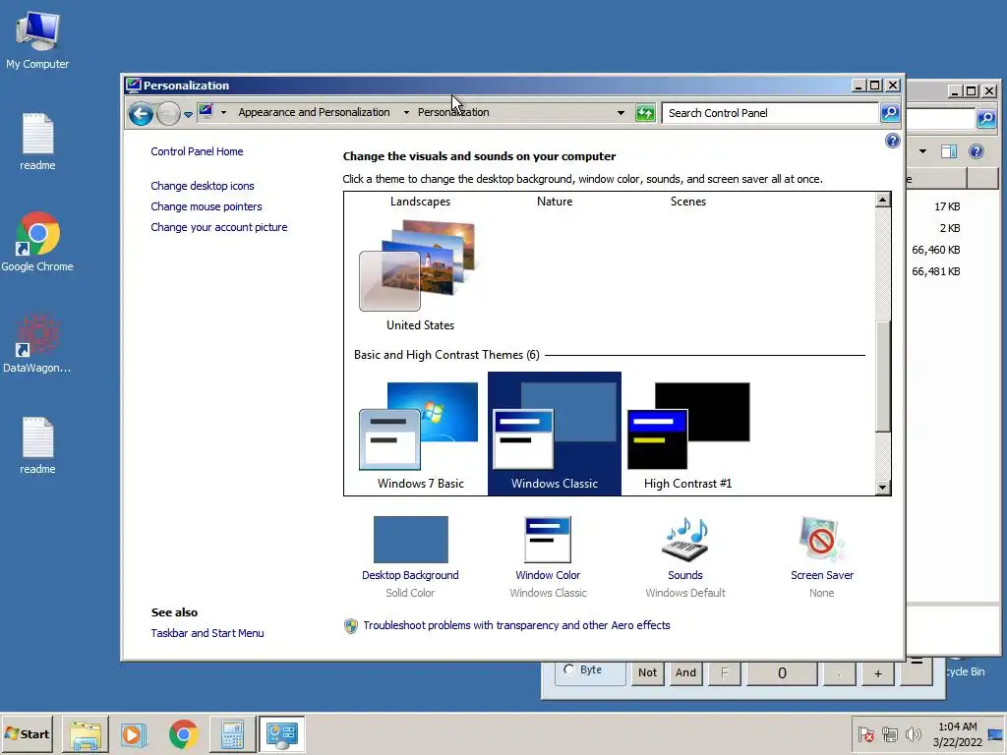Image resolution: width=1007 pixels, height=755 pixels.
Task: Open Help in the background Explorer window
Action: click(x=977, y=151)
